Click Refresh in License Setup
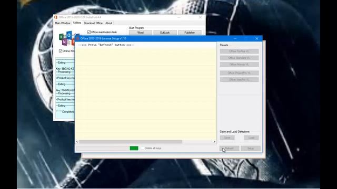337x189 pixels. tap(229, 148)
